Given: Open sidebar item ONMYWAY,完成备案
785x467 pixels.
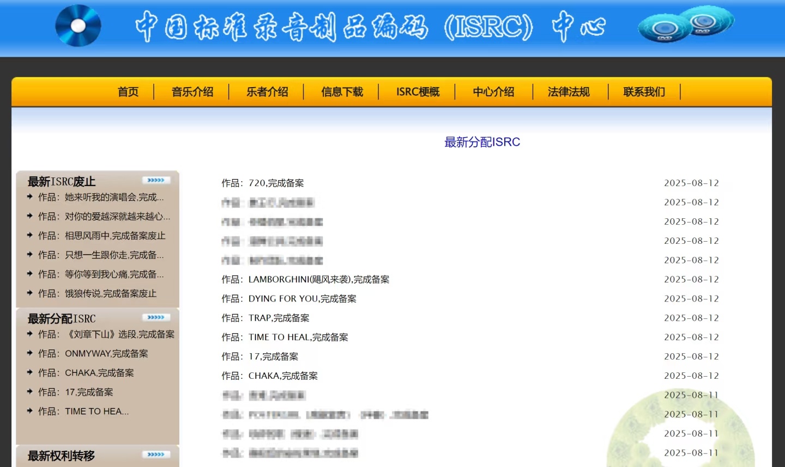Looking at the screenshot, I should (x=93, y=354).
